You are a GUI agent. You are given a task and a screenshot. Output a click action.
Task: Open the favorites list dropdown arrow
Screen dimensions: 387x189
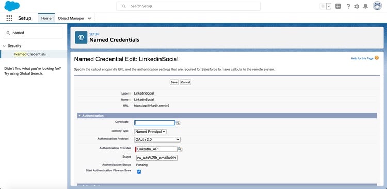tap(329, 6)
